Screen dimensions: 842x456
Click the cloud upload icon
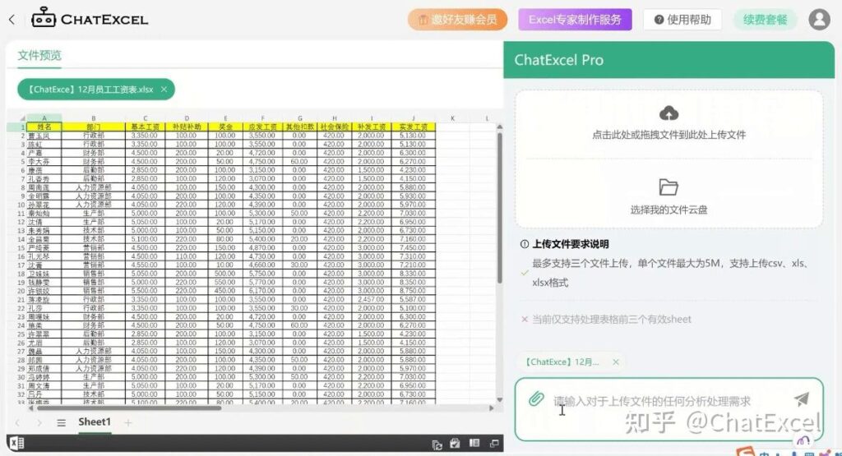[x=669, y=113]
